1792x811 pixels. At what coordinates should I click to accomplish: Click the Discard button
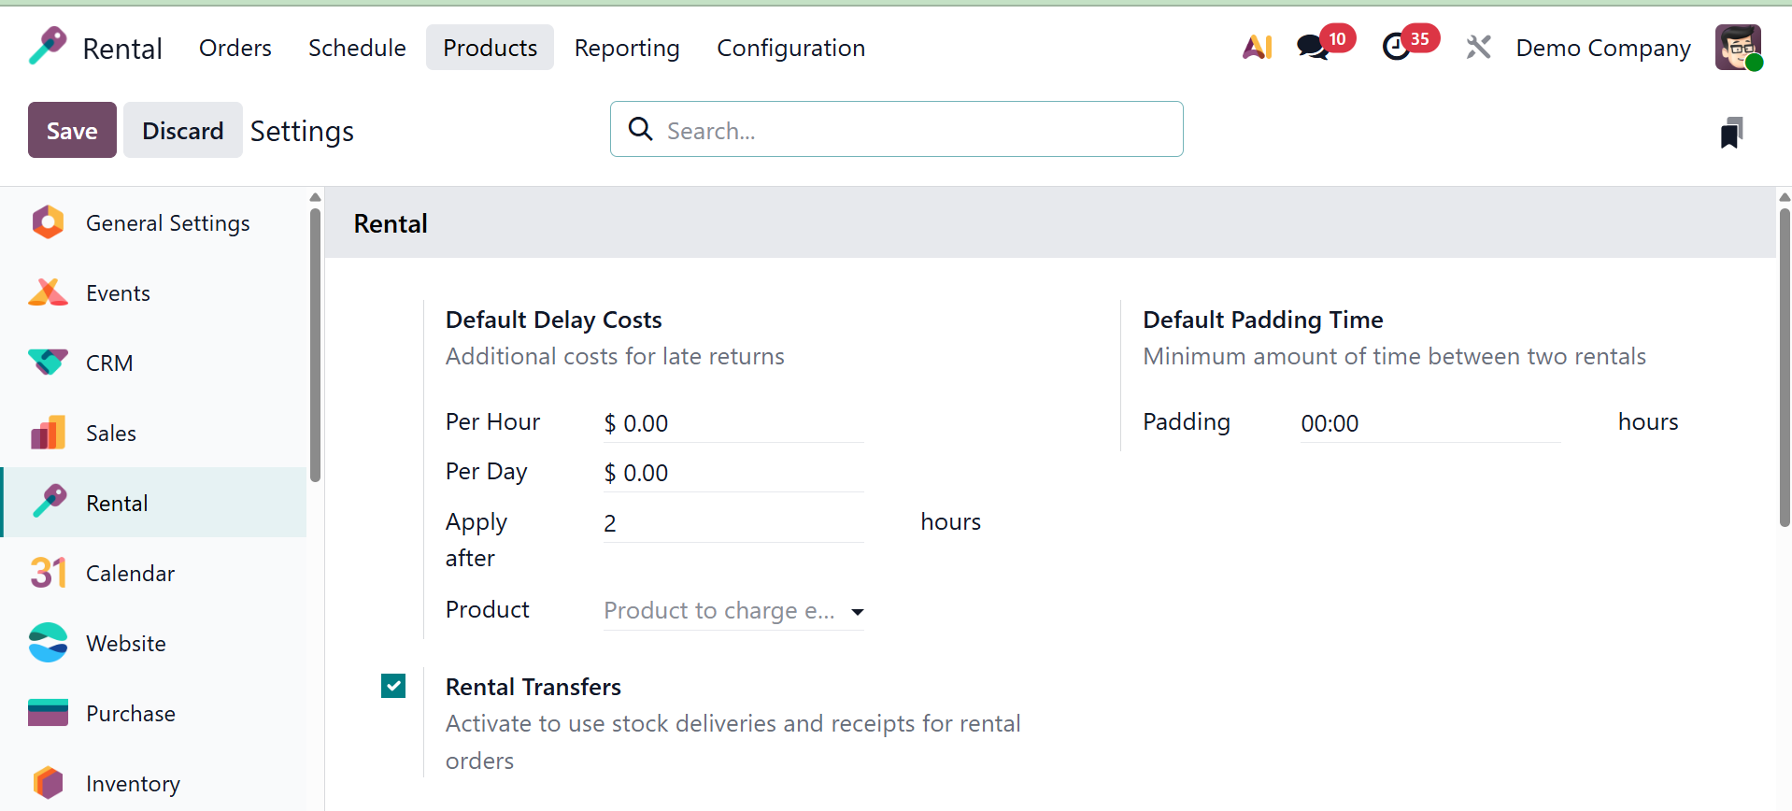[x=182, y=131]
